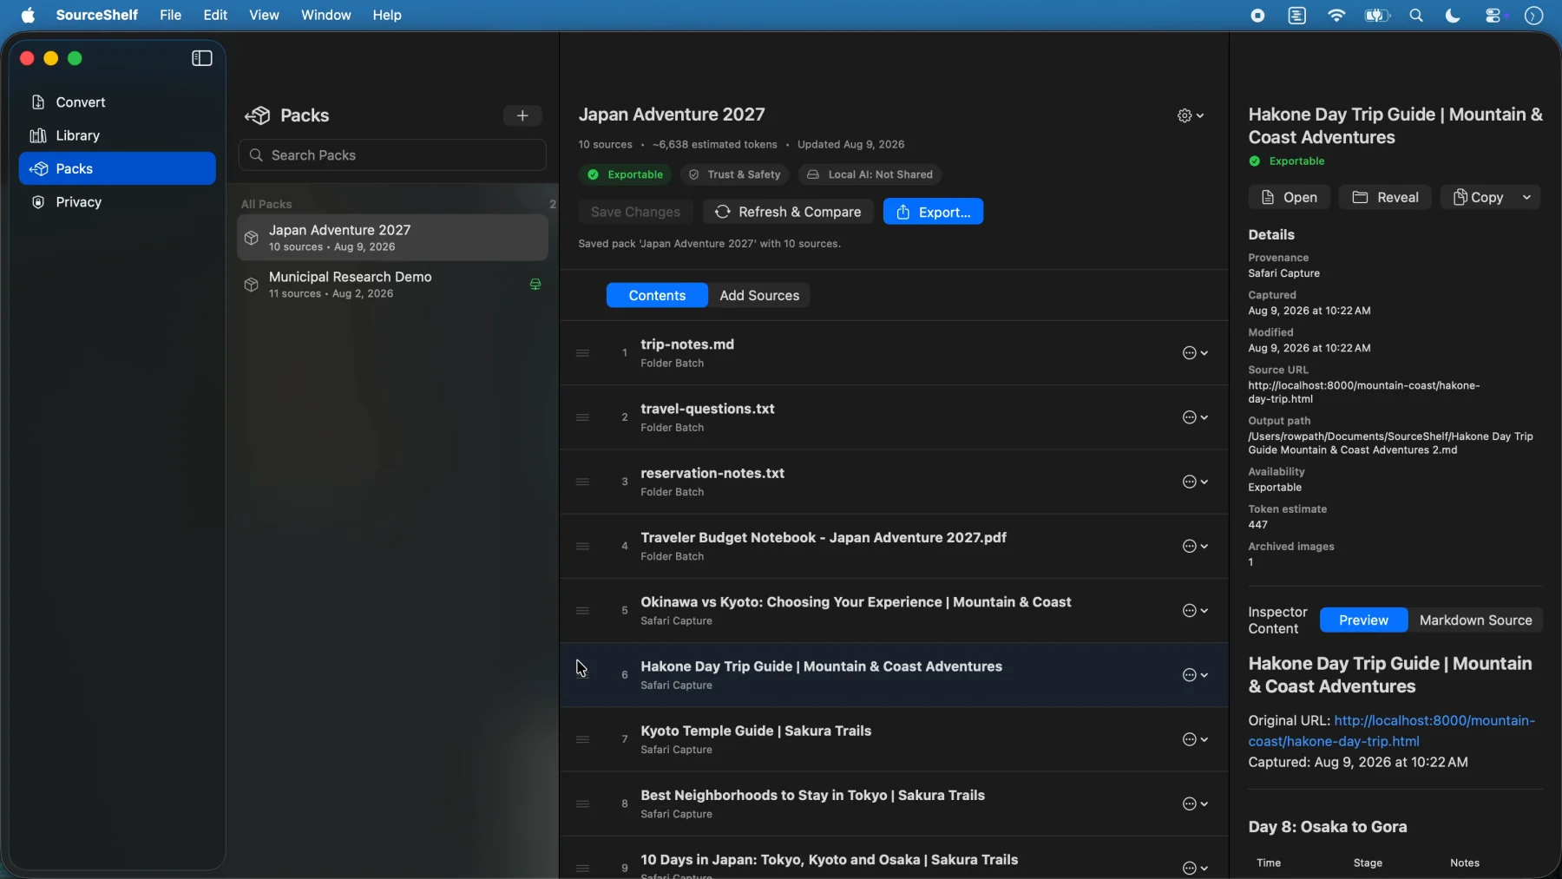Open the View menu
The width and height of the screenshot is (1562, 879).
coord(264,15)
